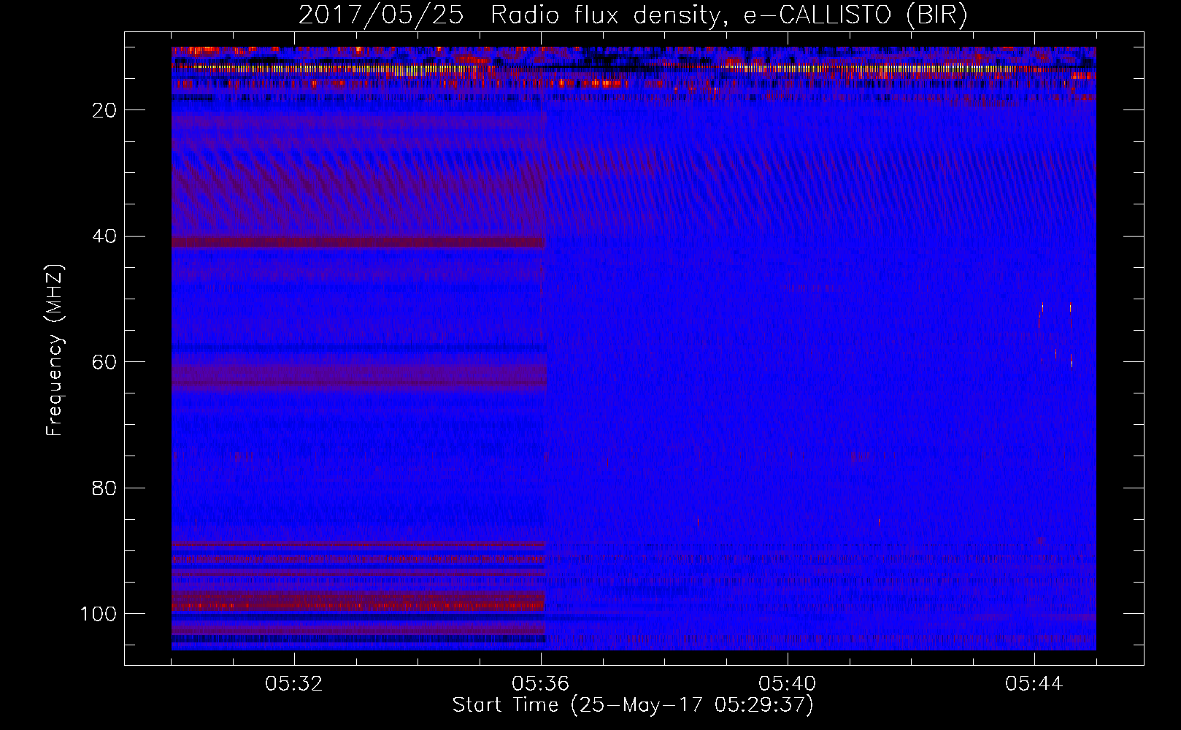The width and height of the screenshot is (1181, 730).
Task: Click the 20 frequency tick label
Action: tap(104, 110)
